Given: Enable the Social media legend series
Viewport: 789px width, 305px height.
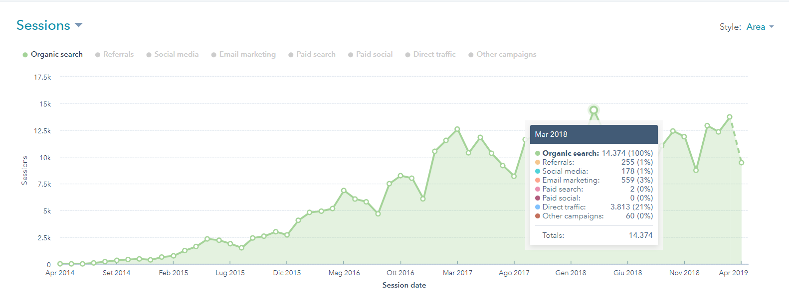Looking at the screenshot, I should (x=172, y=54).
